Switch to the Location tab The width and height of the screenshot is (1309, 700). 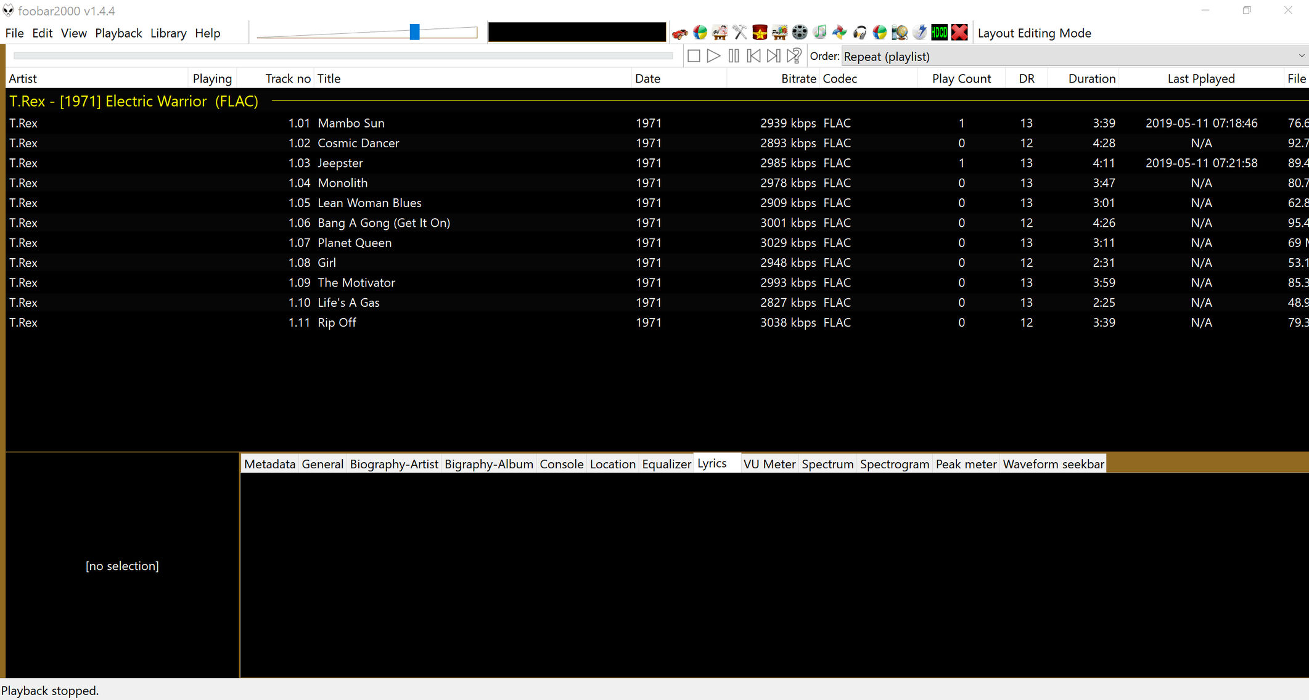click(x=613, y=464)
